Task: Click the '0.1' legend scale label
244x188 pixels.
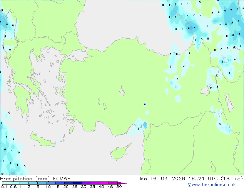Action: coord(4,186)
